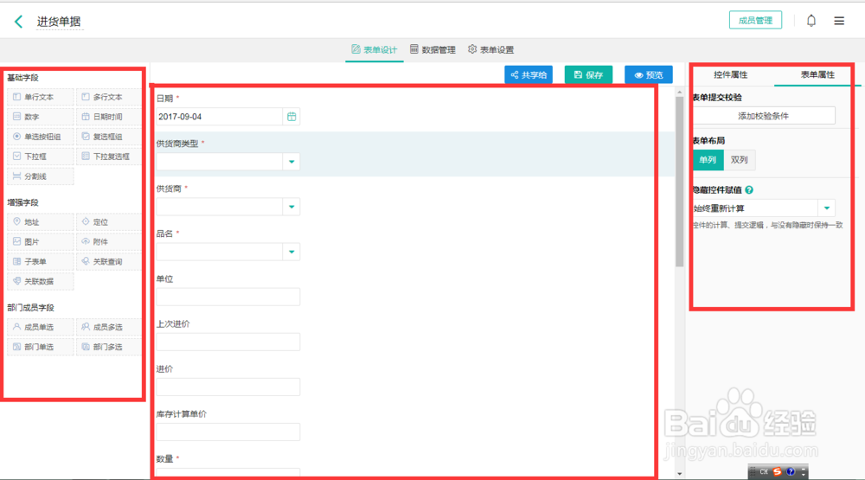Screen dimensions: 865x480
Task: Expand the 品名 dropdown
Action: pyautogui.click(x=292, y=253)
